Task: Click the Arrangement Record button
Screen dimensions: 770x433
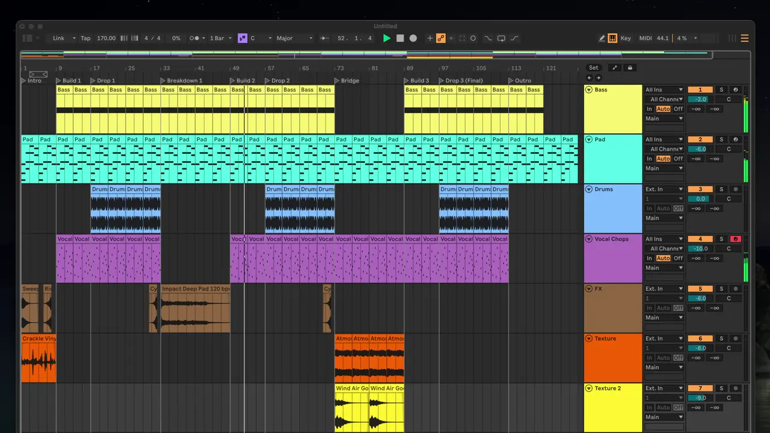Action: [413, 38]
